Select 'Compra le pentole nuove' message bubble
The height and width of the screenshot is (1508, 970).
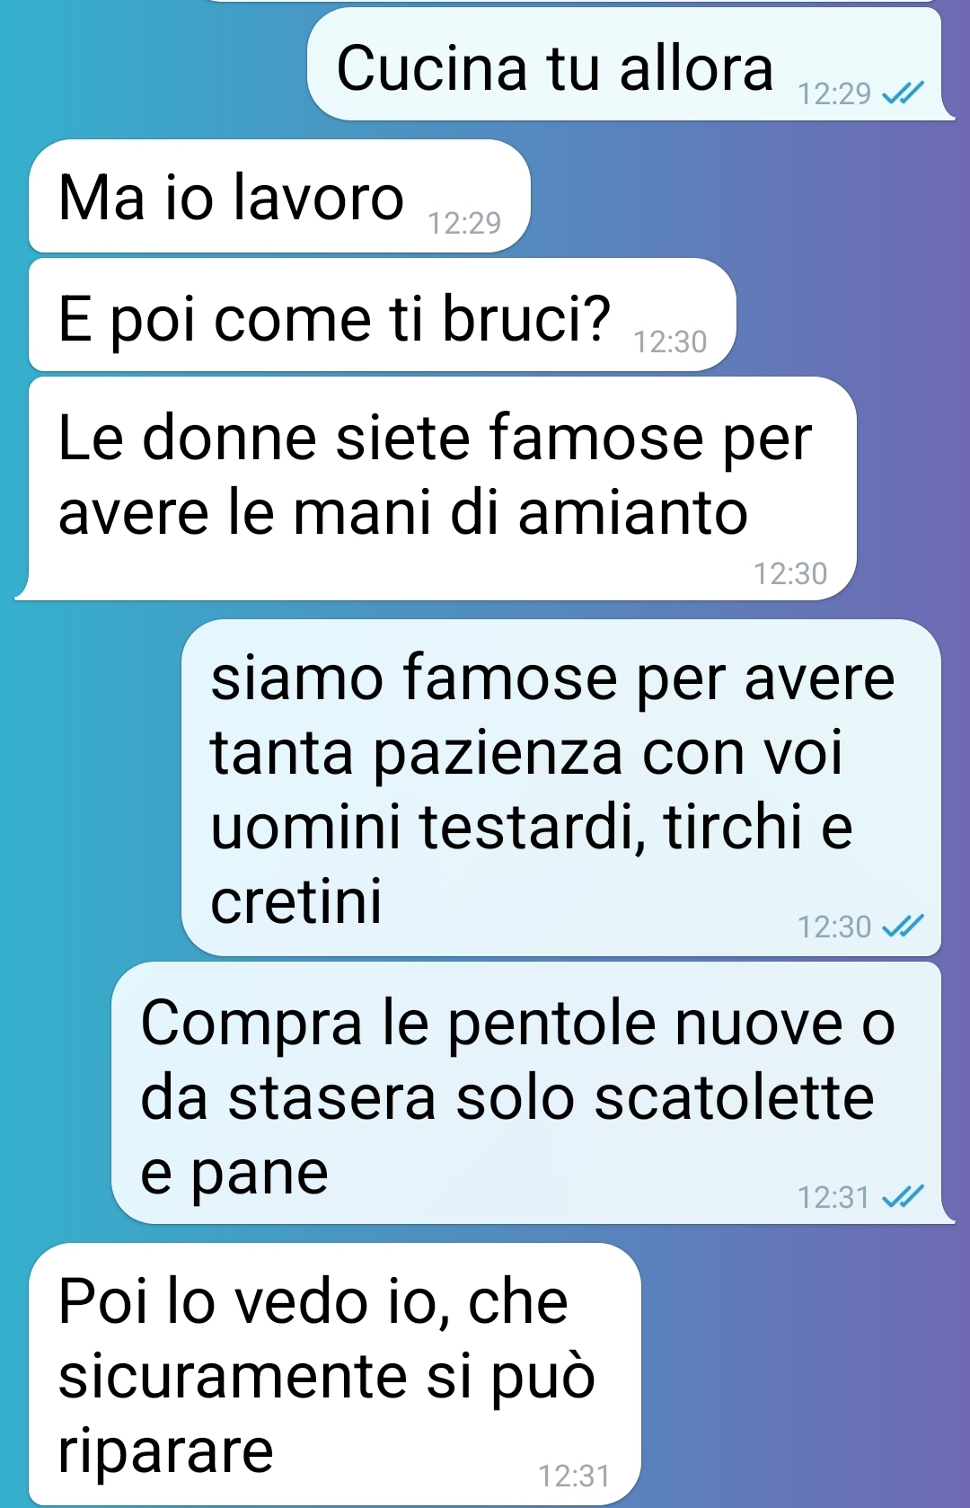tap(528, 1093)
